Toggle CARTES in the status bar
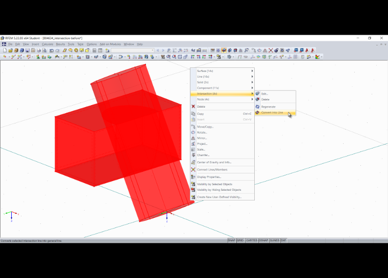The width and height of the screenshot is (388, 278). 252,240
